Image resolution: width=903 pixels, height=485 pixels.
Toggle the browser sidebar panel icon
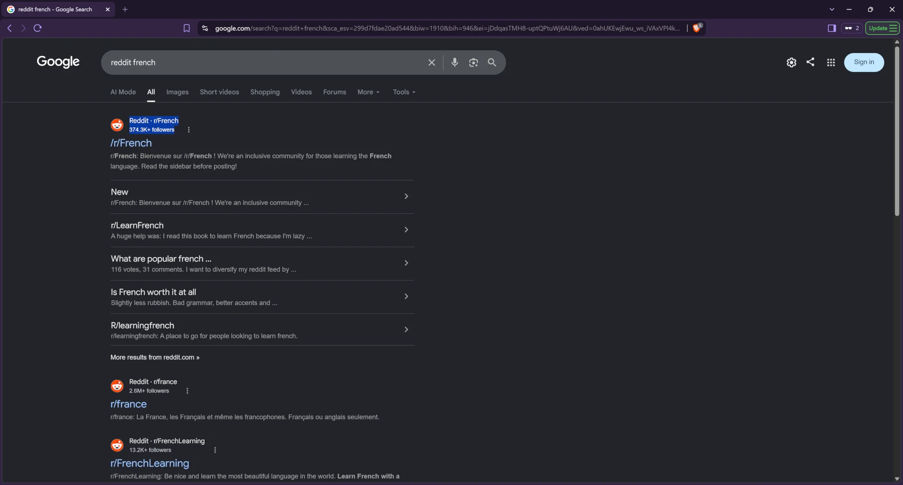832,28
